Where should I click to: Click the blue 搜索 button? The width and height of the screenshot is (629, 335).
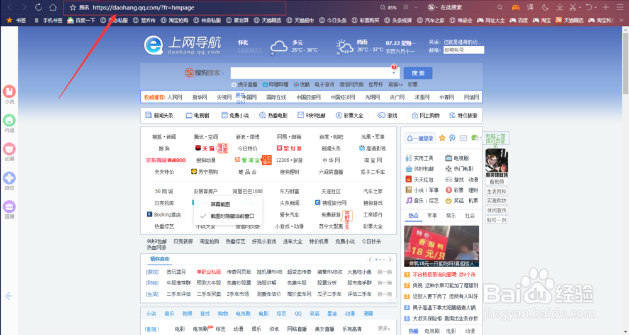[x=418, y=73]
